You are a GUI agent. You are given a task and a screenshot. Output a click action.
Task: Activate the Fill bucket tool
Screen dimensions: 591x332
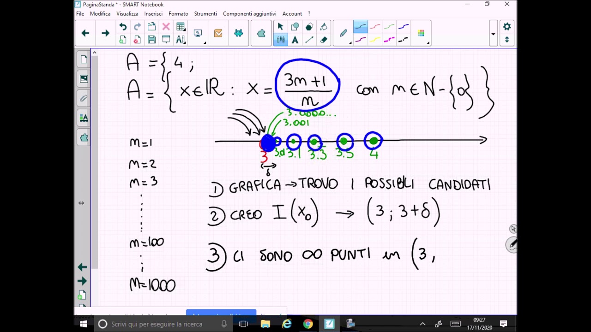pos(324,27)
